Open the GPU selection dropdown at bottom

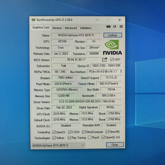pyautogui.click(x=58, y=145)
